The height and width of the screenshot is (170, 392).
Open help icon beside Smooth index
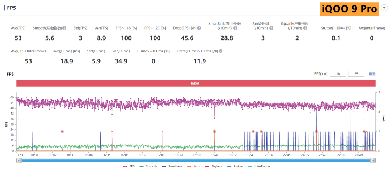tap(64, 28)
